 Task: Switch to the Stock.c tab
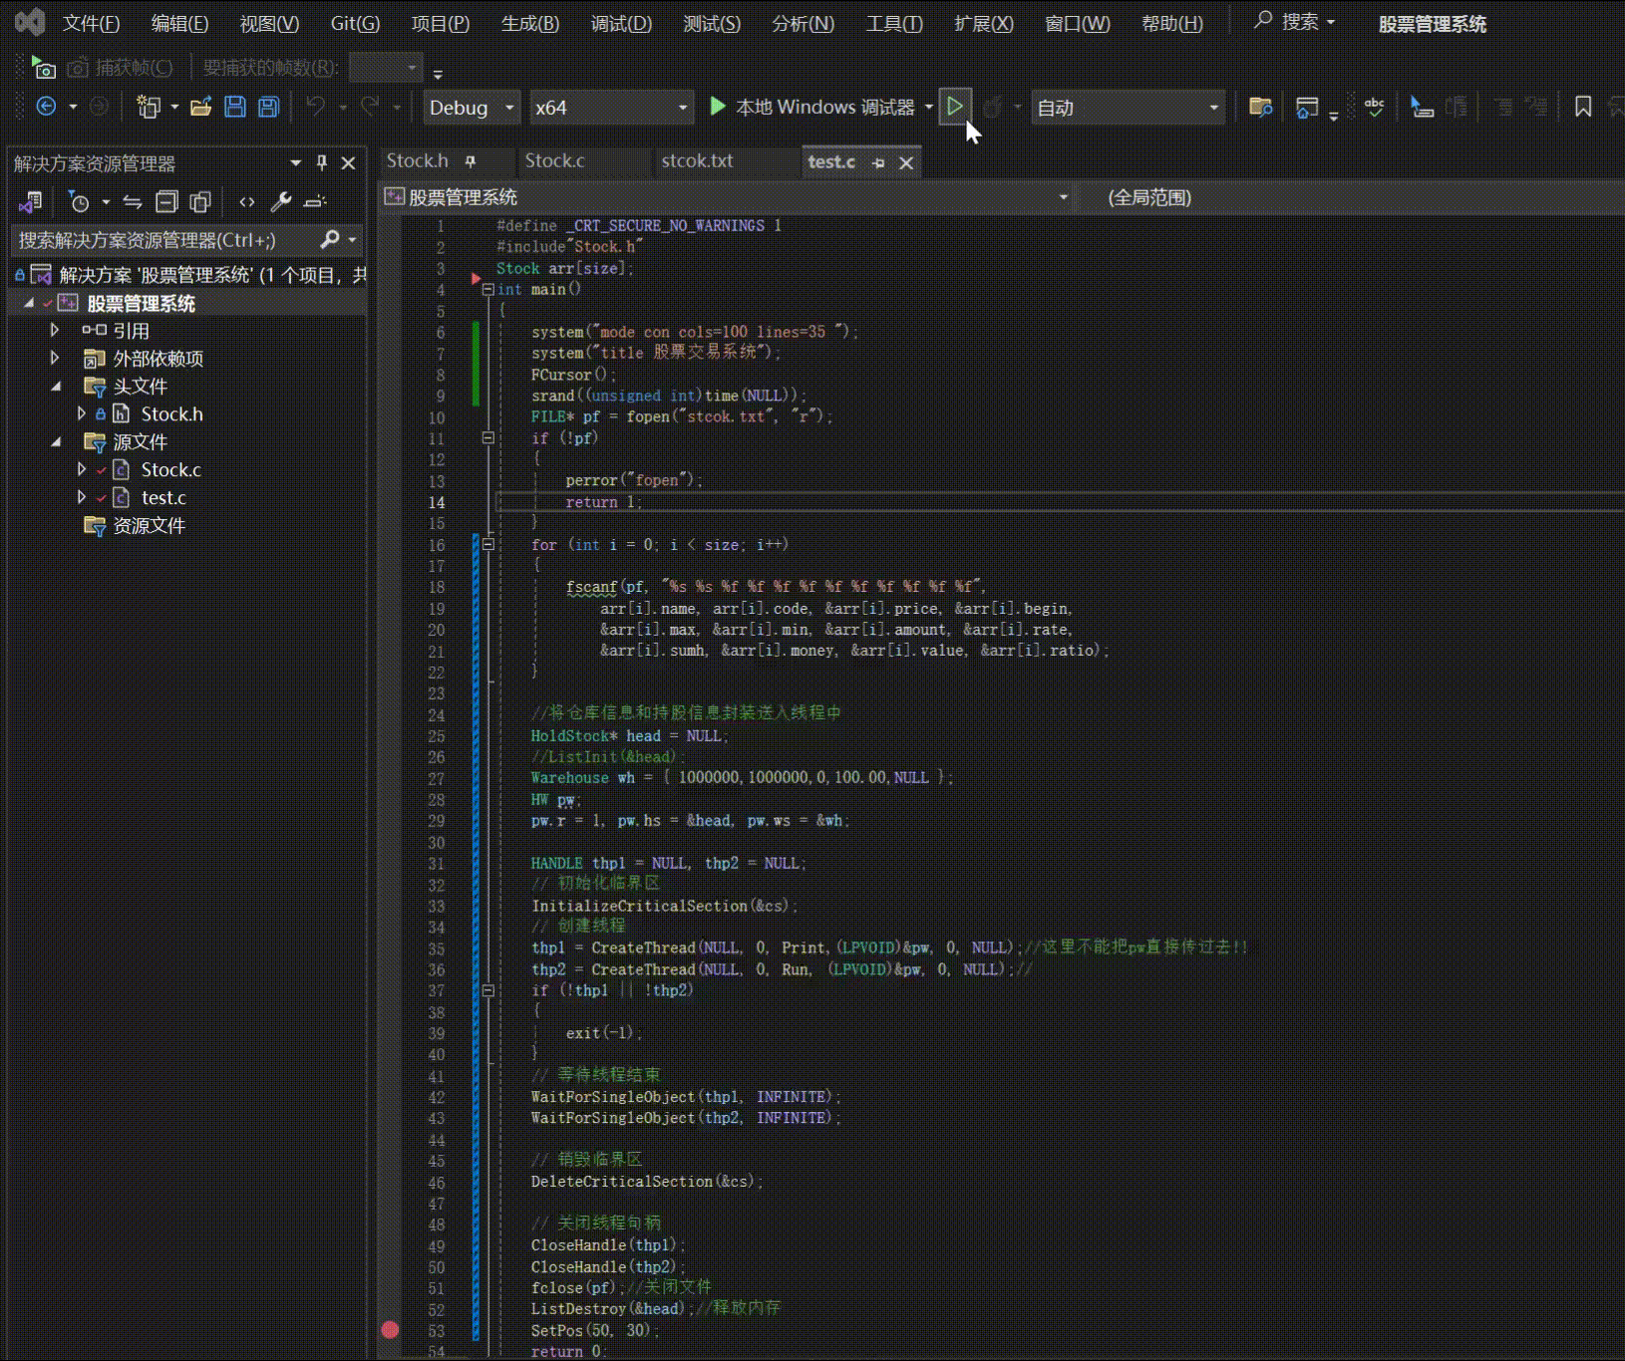[554, 161]
